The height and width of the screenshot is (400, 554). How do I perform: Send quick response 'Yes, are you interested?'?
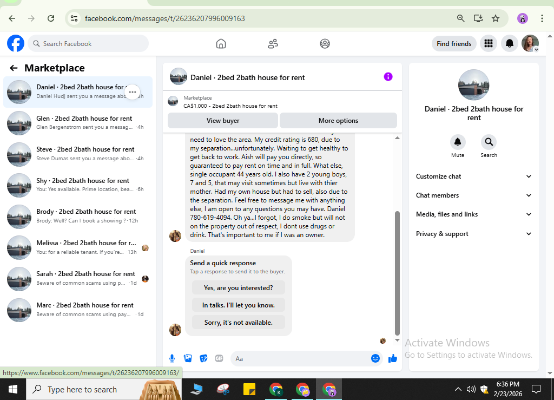239,287
